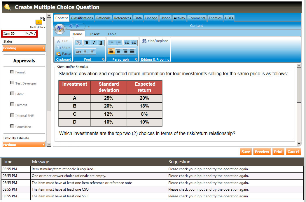Image resolution: width=306 pixels, height=202 pixels.
Task: Check the Format approval checkbox
Action: (12, 72)
